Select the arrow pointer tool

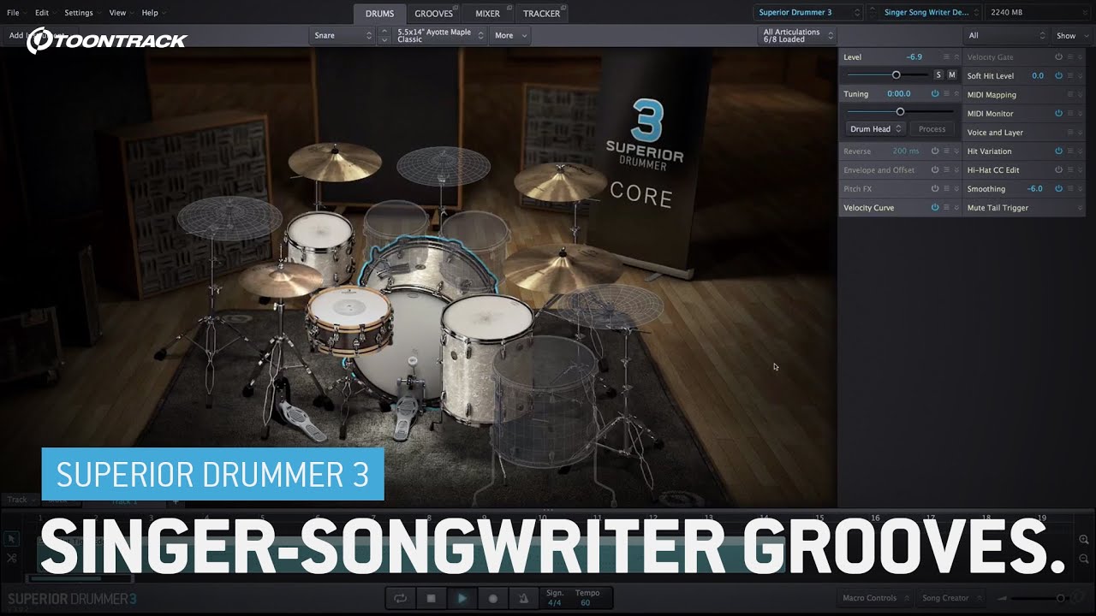(11, 539)
